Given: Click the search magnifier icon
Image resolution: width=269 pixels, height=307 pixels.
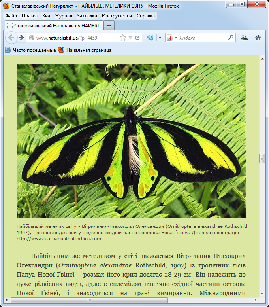Looking at the screenshot, I should 231,38.
